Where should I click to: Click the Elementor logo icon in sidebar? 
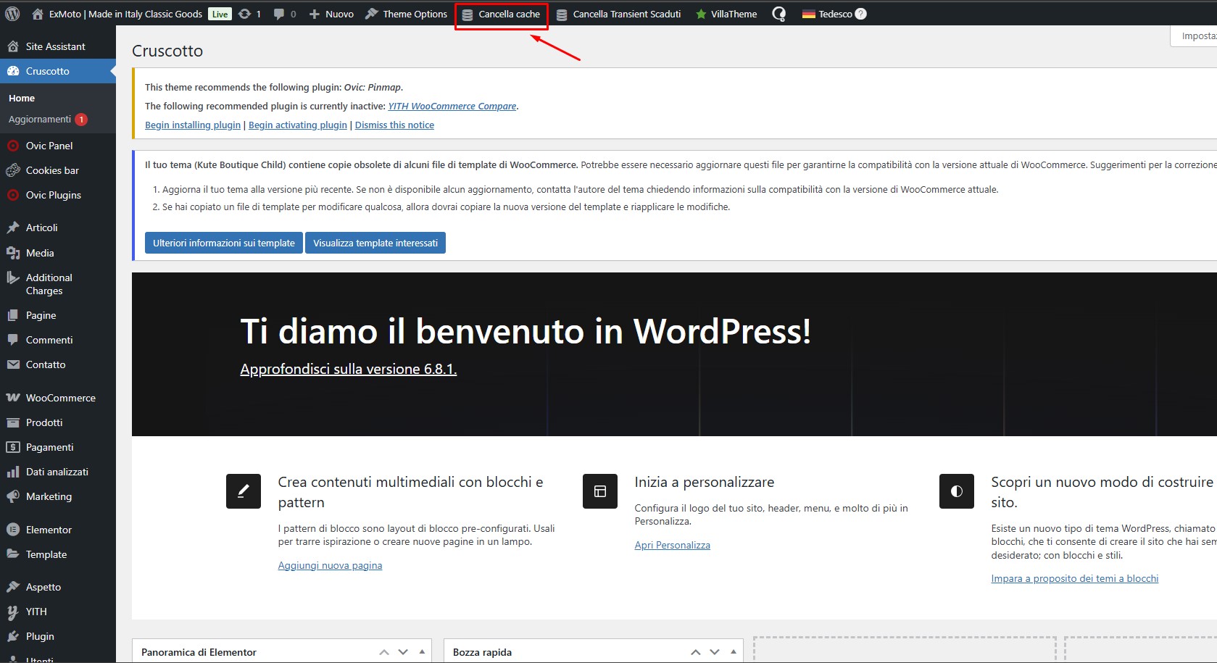click(13, 530)
